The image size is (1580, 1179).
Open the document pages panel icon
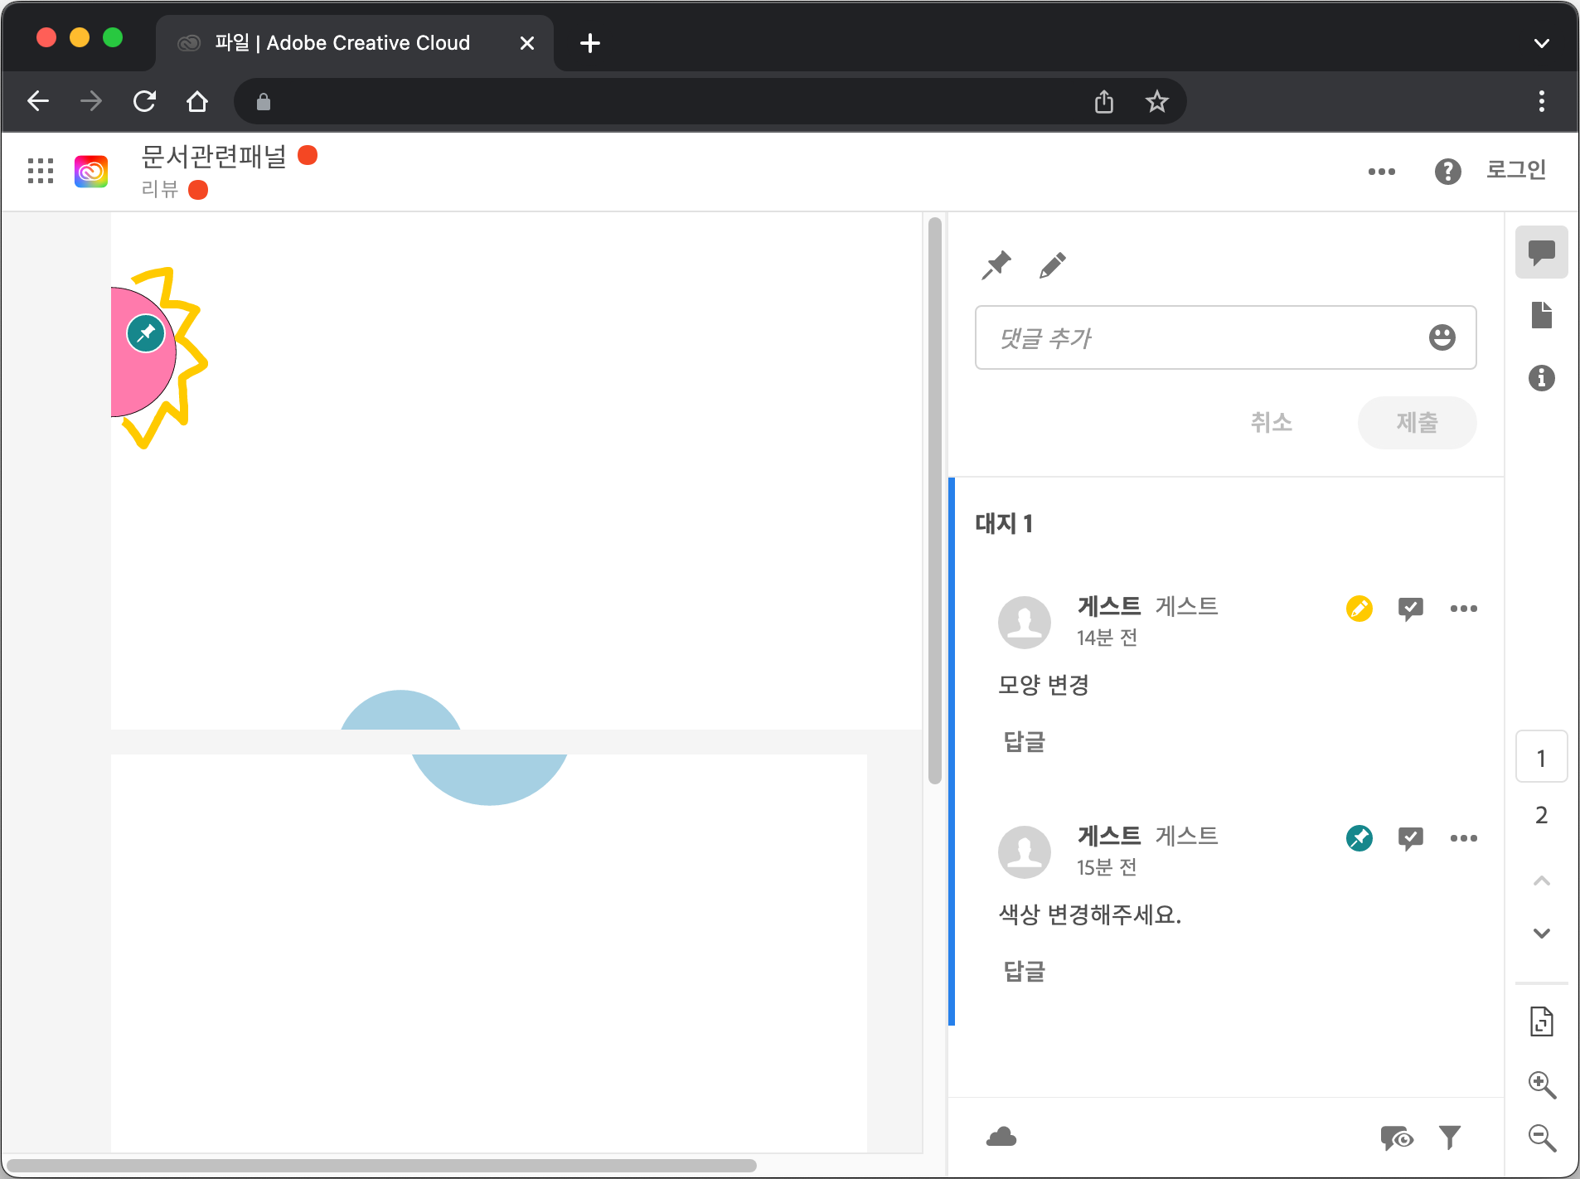click(1541, 314)
